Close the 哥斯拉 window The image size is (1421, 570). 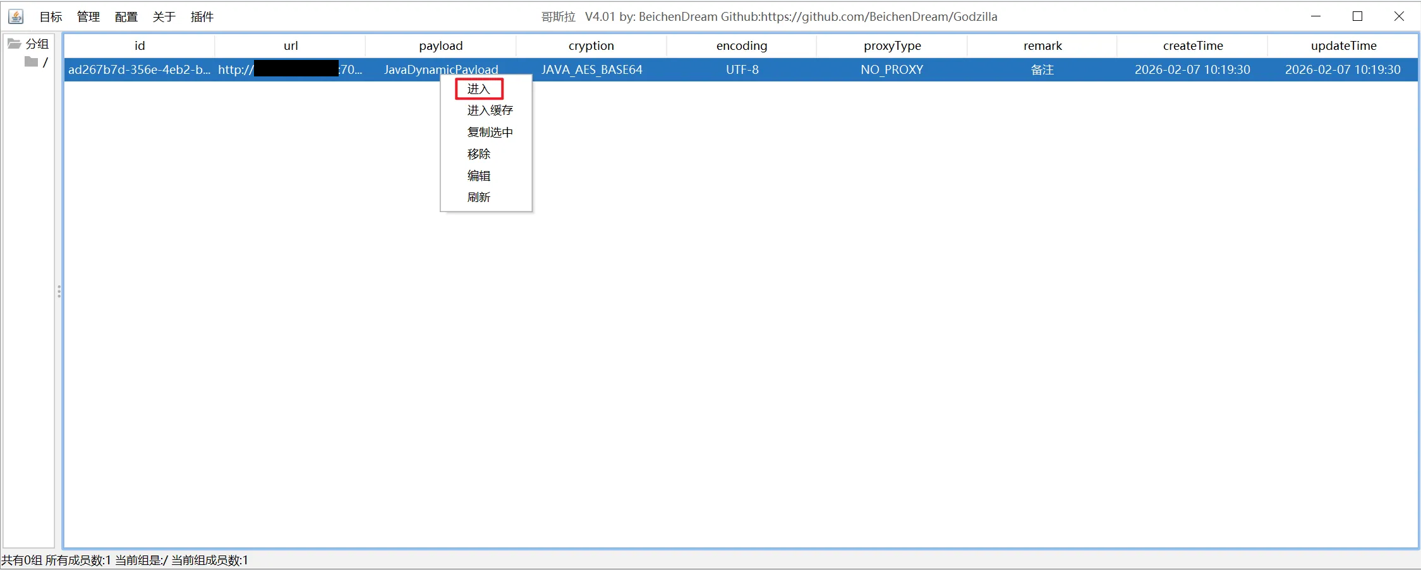pyautogui.click(x=1399, y=16)
